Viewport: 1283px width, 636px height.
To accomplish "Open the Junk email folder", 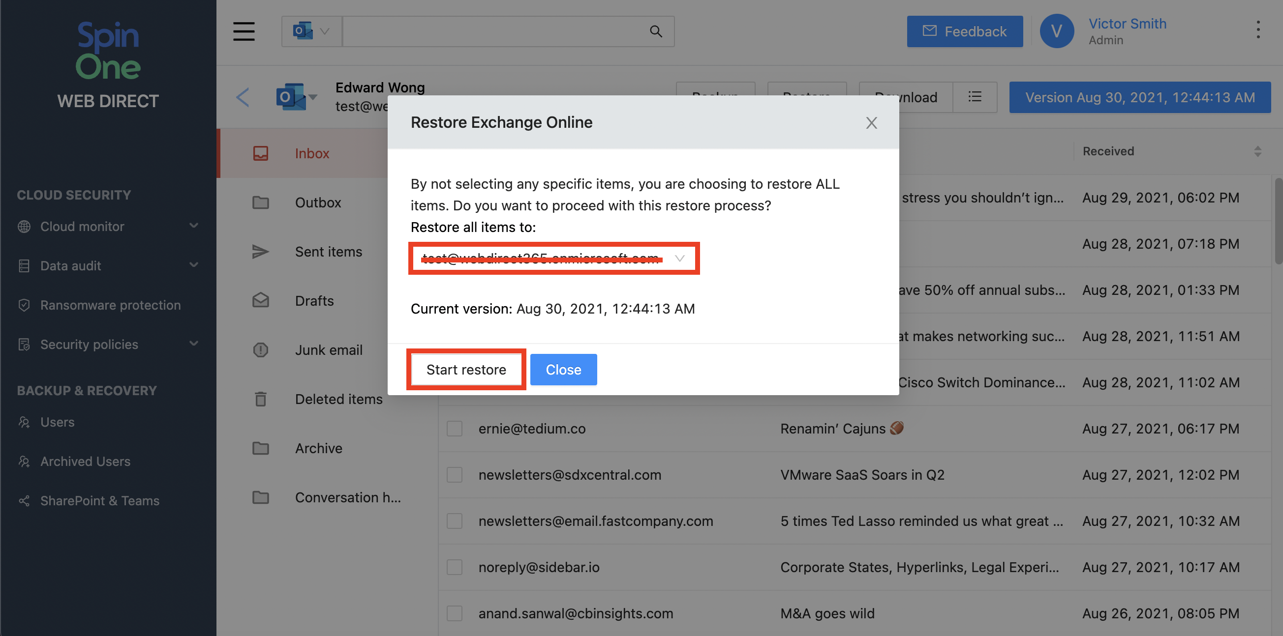I will 328,350.
